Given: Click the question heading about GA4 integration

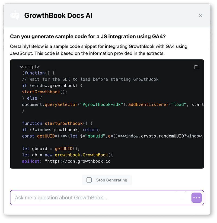Looking at the screenshot, I should (x=88, y=36).
